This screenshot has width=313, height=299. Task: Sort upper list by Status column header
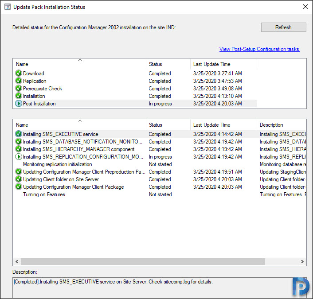[168, 64]
